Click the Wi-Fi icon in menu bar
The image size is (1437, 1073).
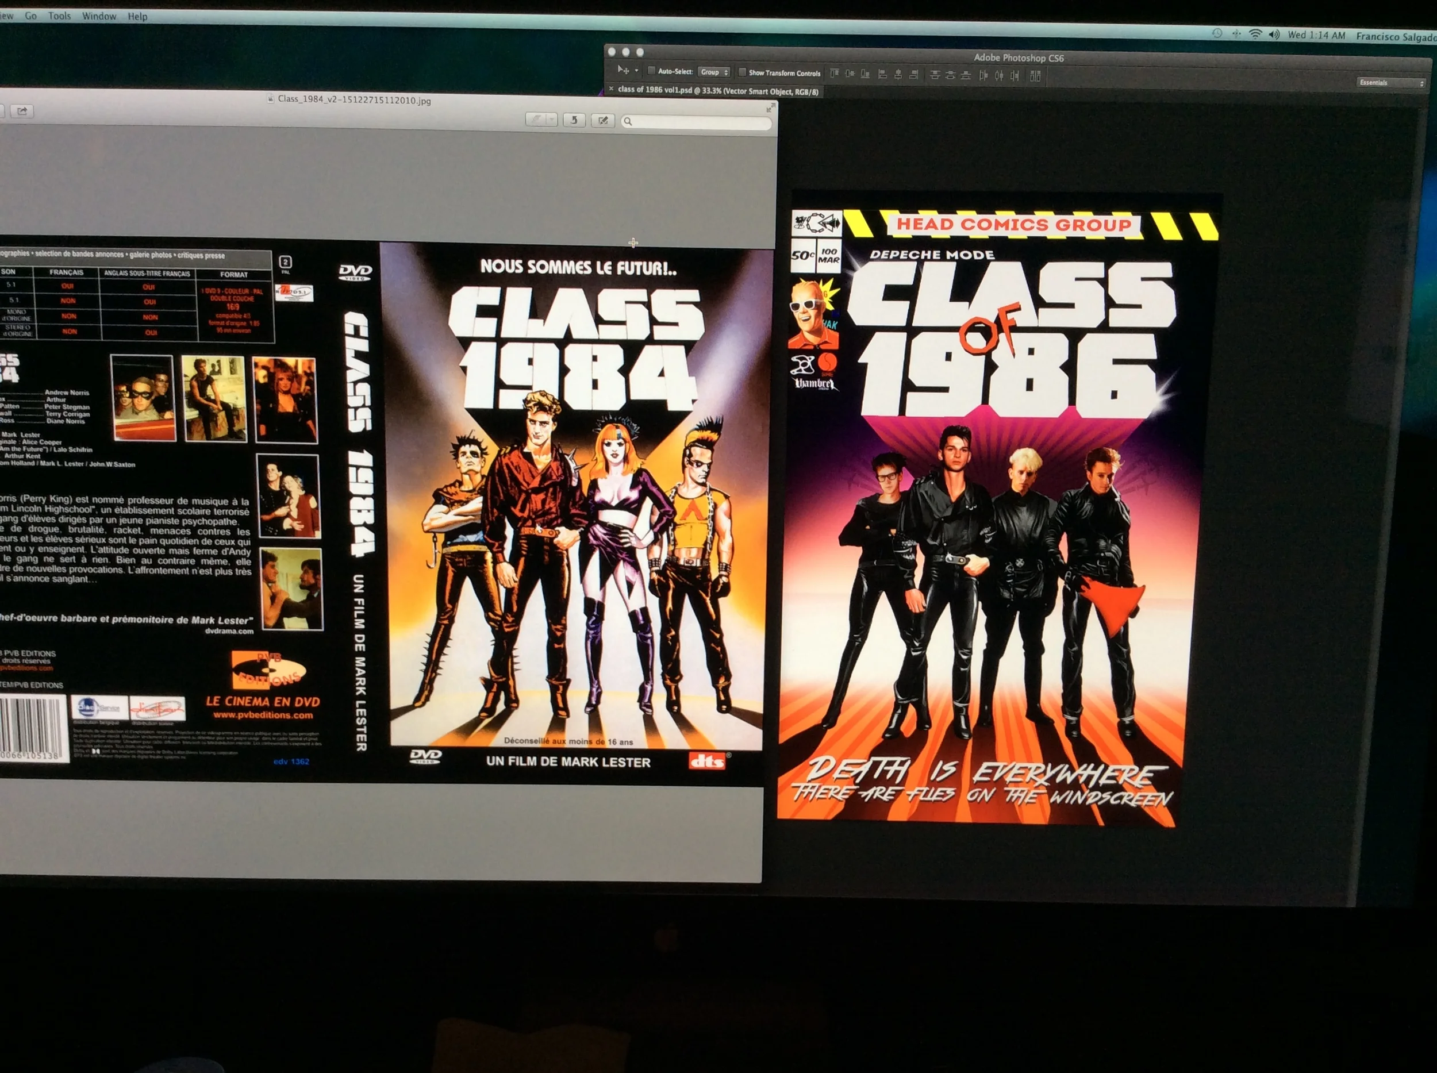1255,34
